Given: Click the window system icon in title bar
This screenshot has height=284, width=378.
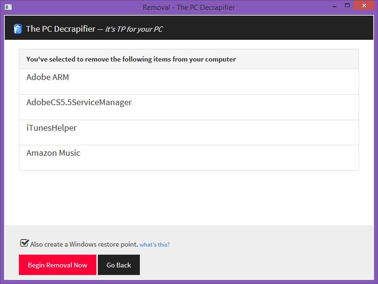Looking at the screenshot, I should [x=8, y=7].
